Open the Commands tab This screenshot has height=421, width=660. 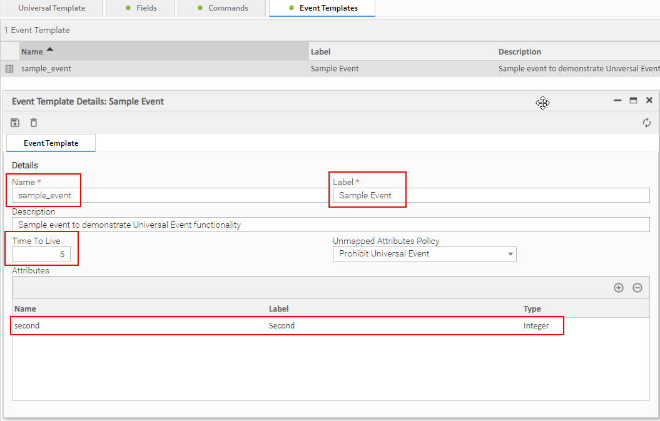223,8
